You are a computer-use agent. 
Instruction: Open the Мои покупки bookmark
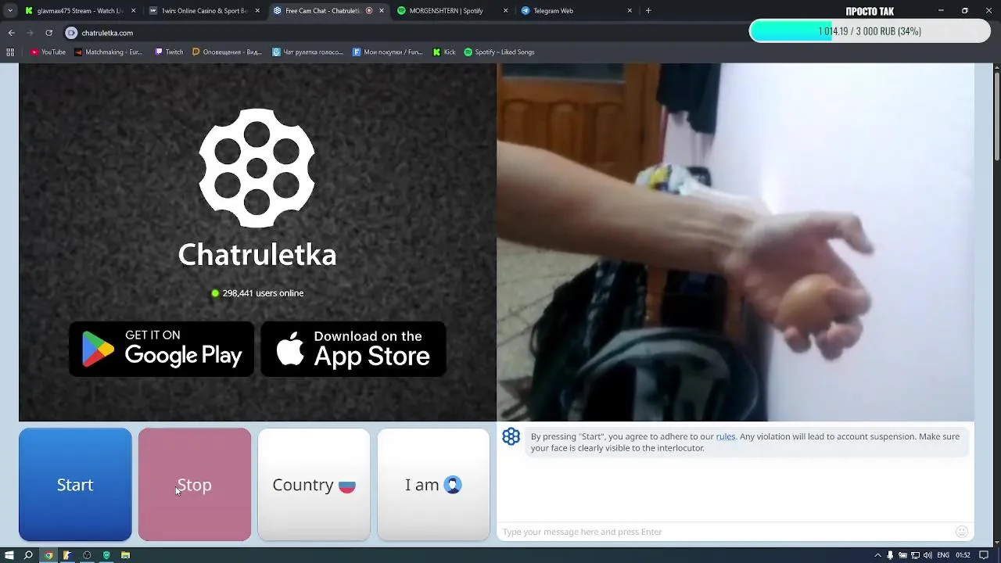coord(388,52)
